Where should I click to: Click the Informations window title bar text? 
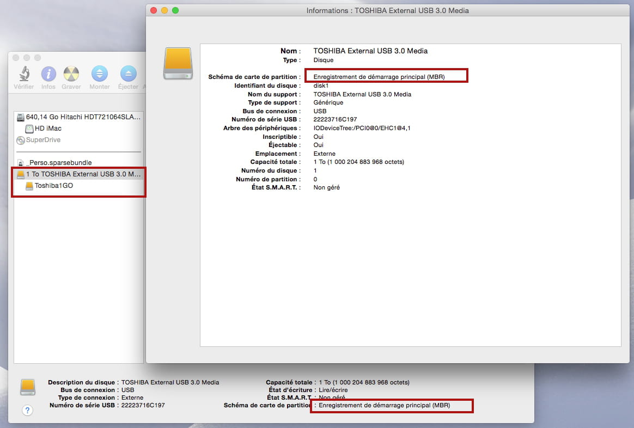(387, 10)
